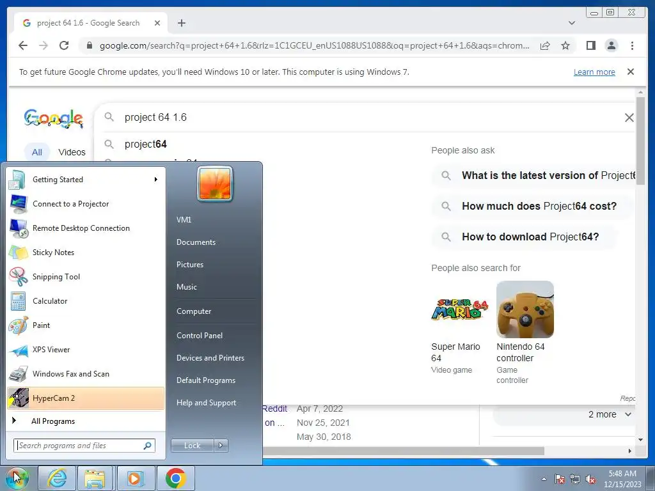Open Computer from Start menu

point(194,311)
